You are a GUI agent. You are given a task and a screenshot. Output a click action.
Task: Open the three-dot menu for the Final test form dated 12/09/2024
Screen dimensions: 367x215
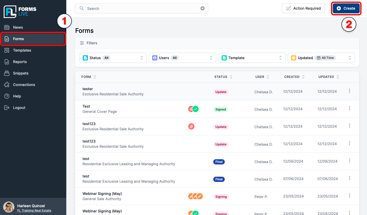coord(349,161)
